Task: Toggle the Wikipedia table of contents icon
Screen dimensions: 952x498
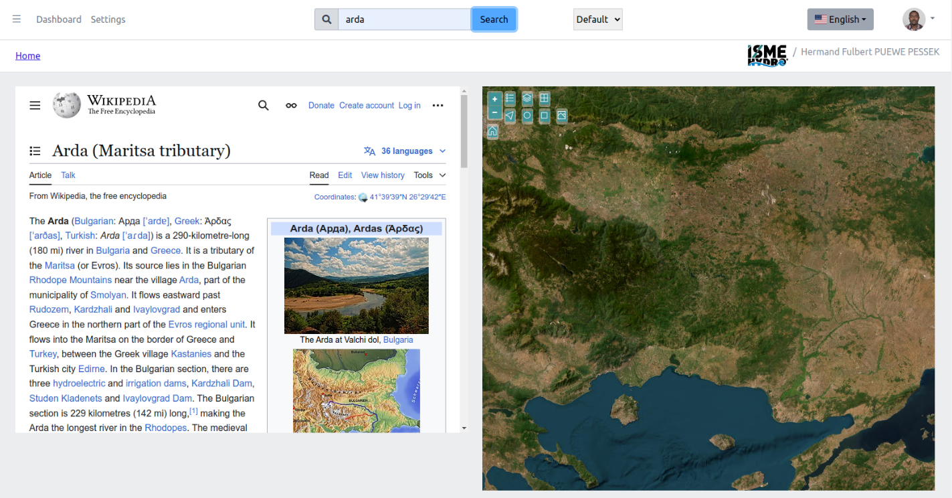Action: click(x=35, y=151)
